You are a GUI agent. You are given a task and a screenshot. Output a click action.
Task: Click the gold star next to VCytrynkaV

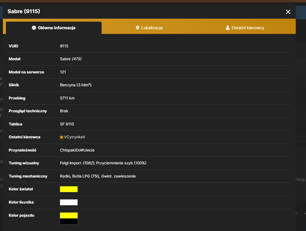click(x=62, y=137)
